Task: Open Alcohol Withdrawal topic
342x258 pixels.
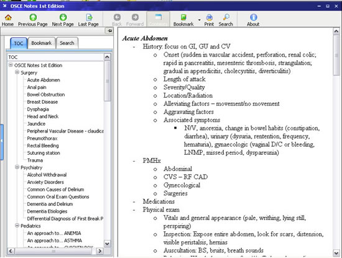Action: [47, 175]
